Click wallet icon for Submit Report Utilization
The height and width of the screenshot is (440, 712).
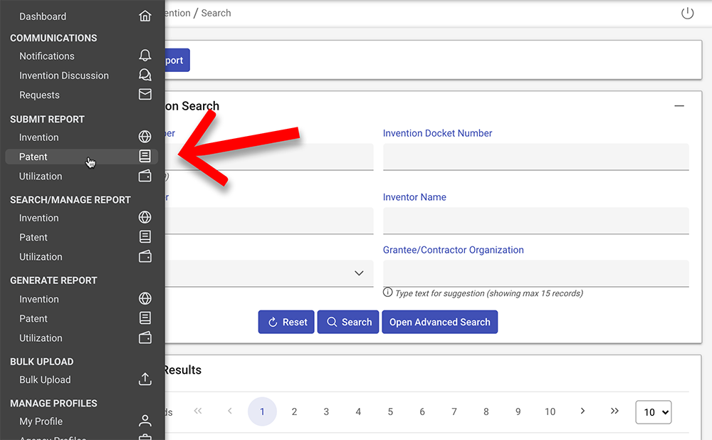point(145,176)
